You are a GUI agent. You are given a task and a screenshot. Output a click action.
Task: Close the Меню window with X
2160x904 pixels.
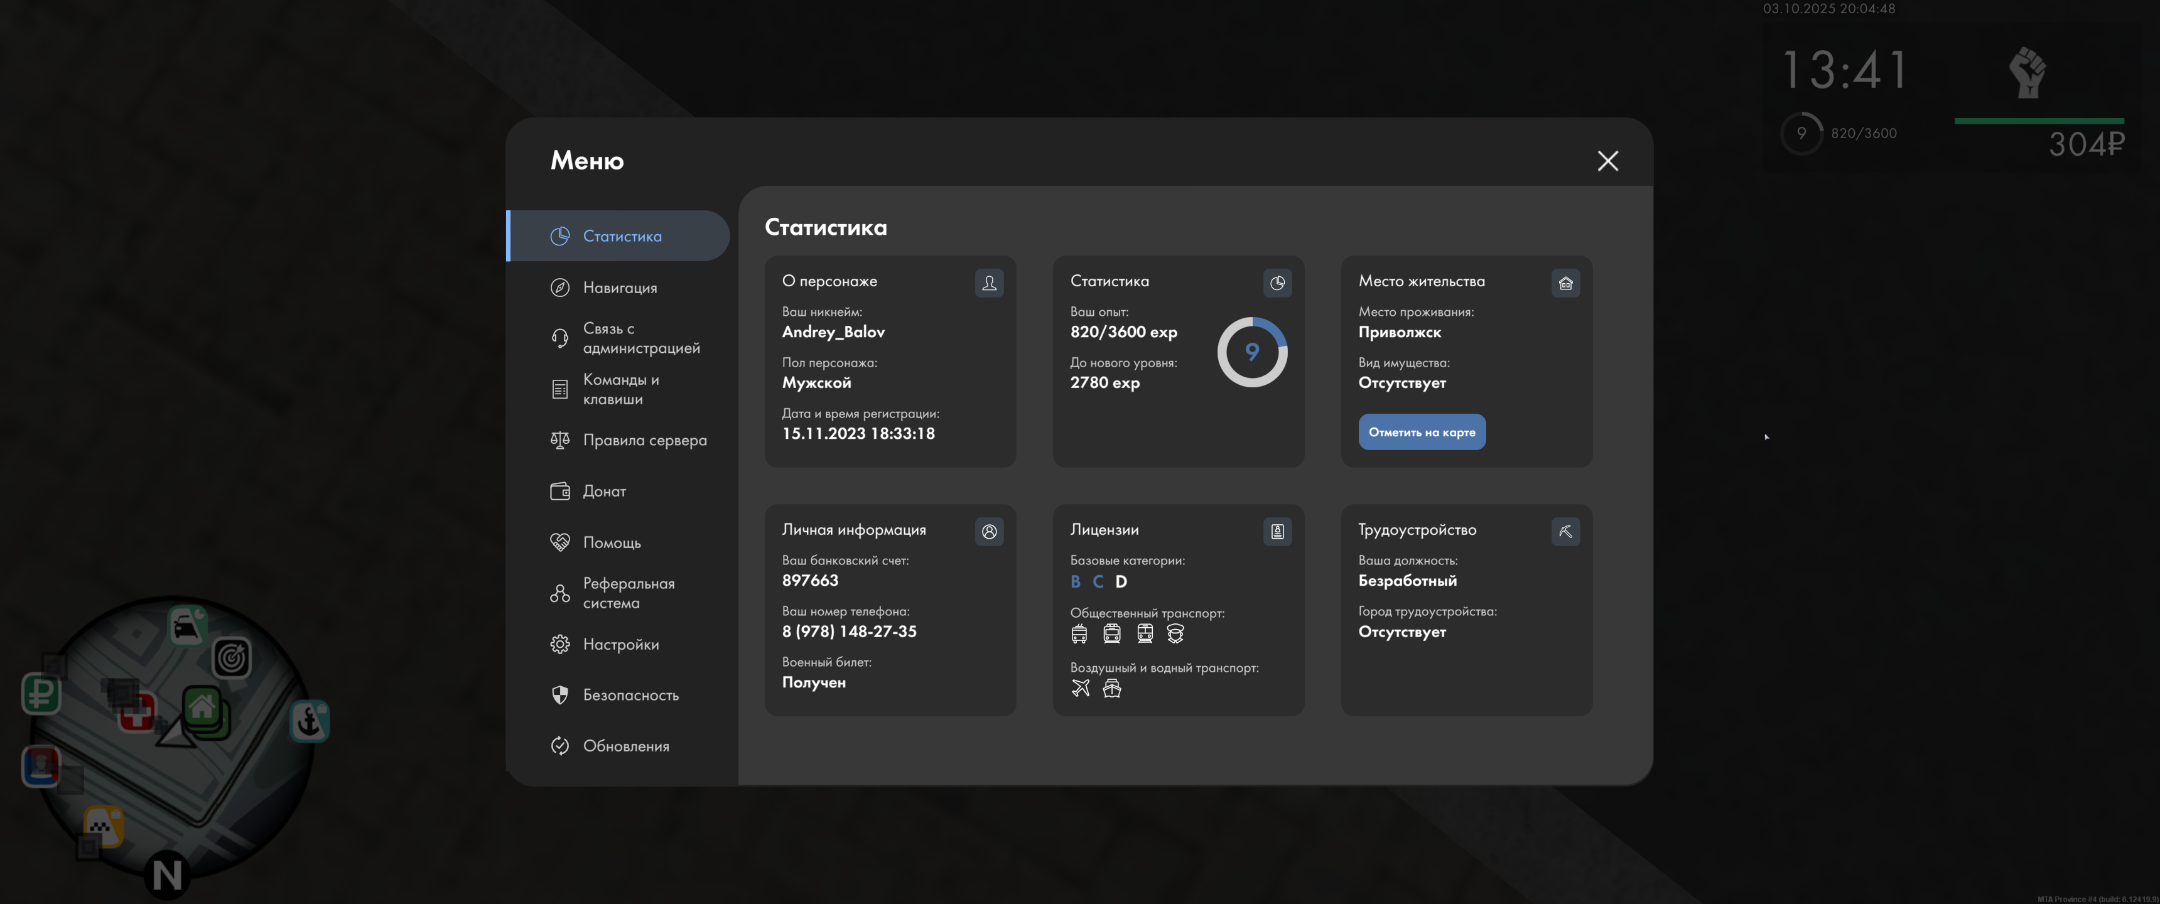tap(1607, 161)
